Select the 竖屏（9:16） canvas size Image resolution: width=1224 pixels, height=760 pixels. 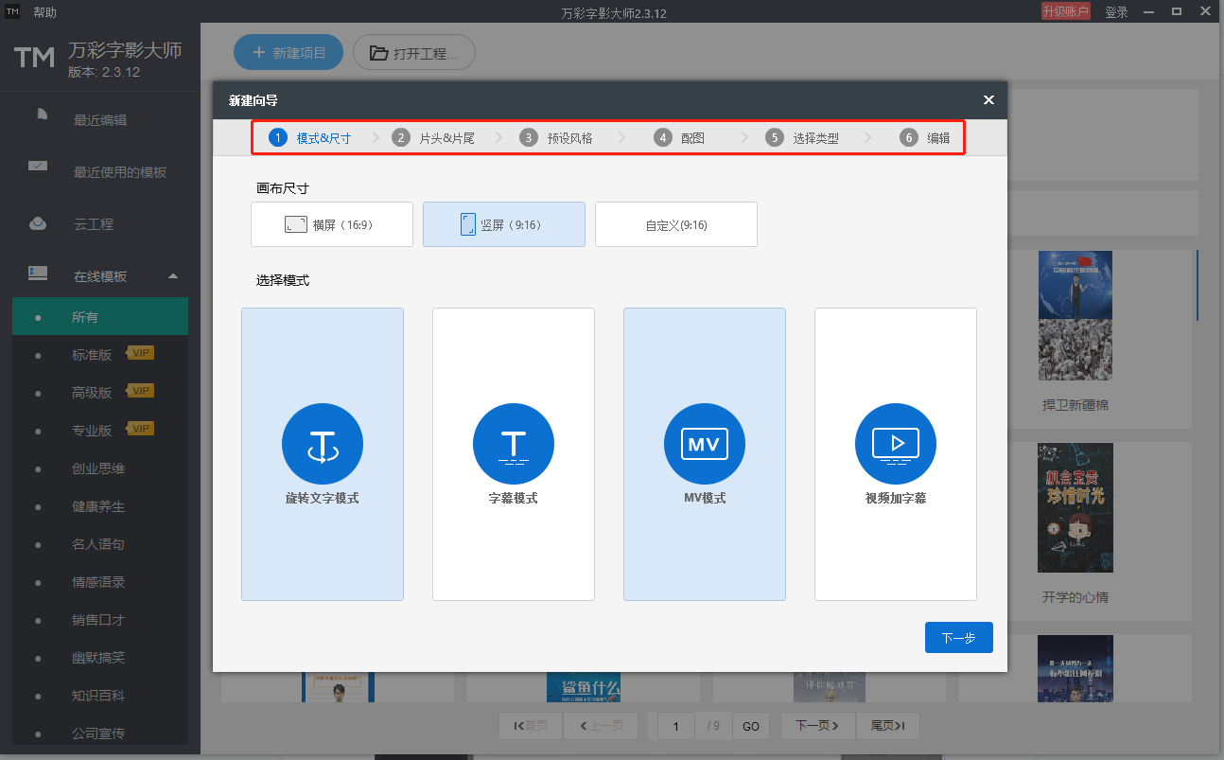(x=504, y=224)
